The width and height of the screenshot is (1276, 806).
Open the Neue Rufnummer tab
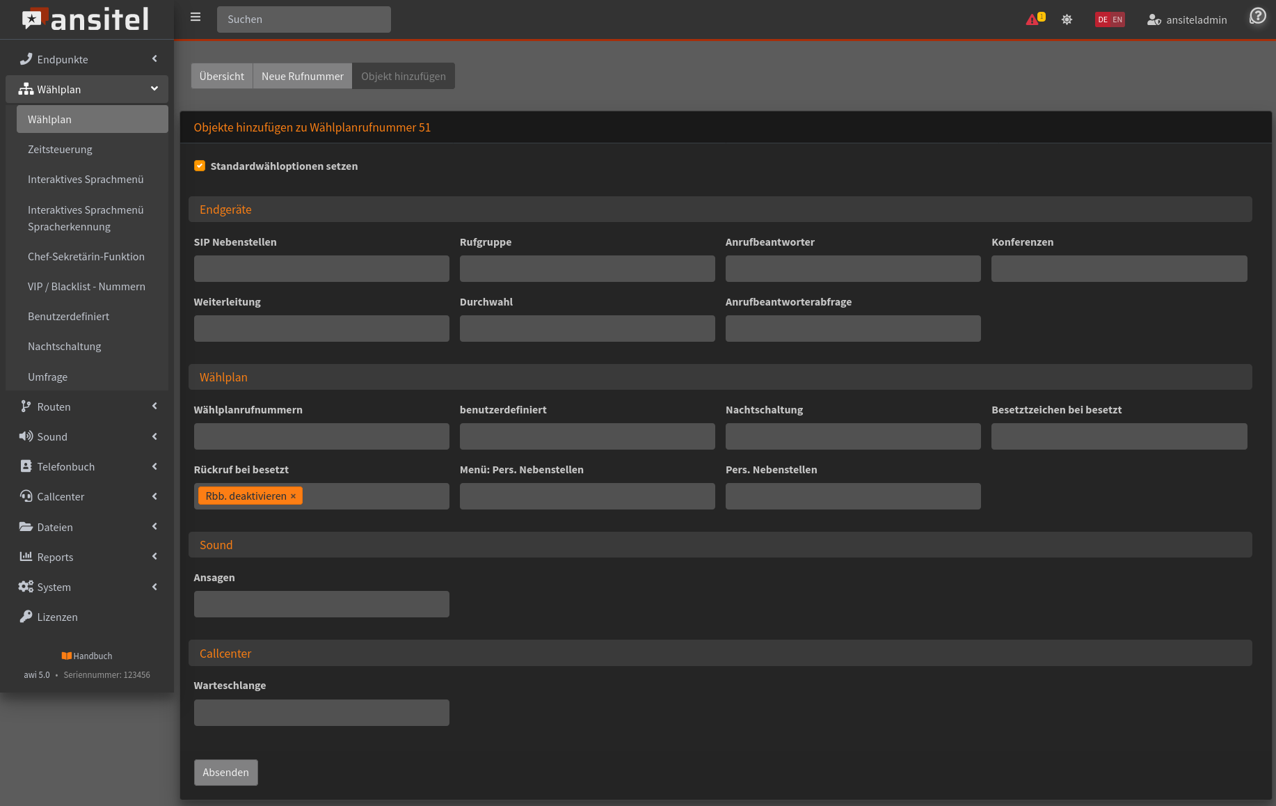(303, 76)
